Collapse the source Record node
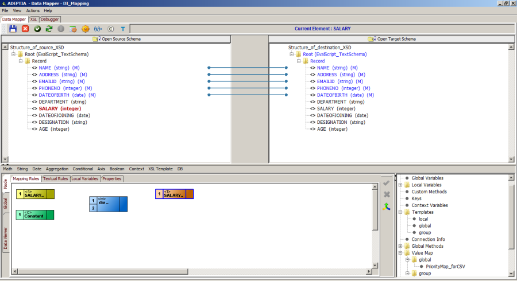 (20, 61)
